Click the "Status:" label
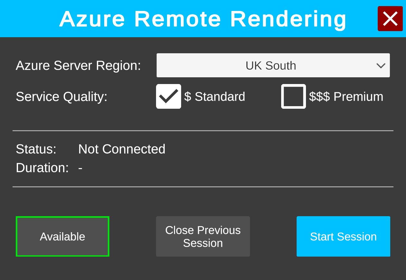This screenshot has height=280, width=406. [36, 149]
